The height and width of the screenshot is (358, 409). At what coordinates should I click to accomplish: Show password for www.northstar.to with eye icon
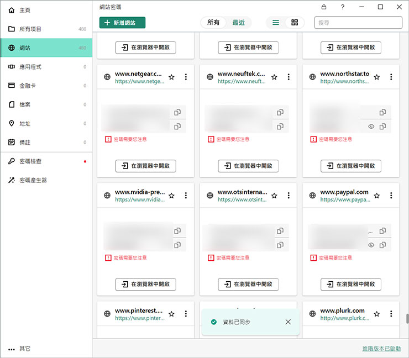(x=371, y=127)
